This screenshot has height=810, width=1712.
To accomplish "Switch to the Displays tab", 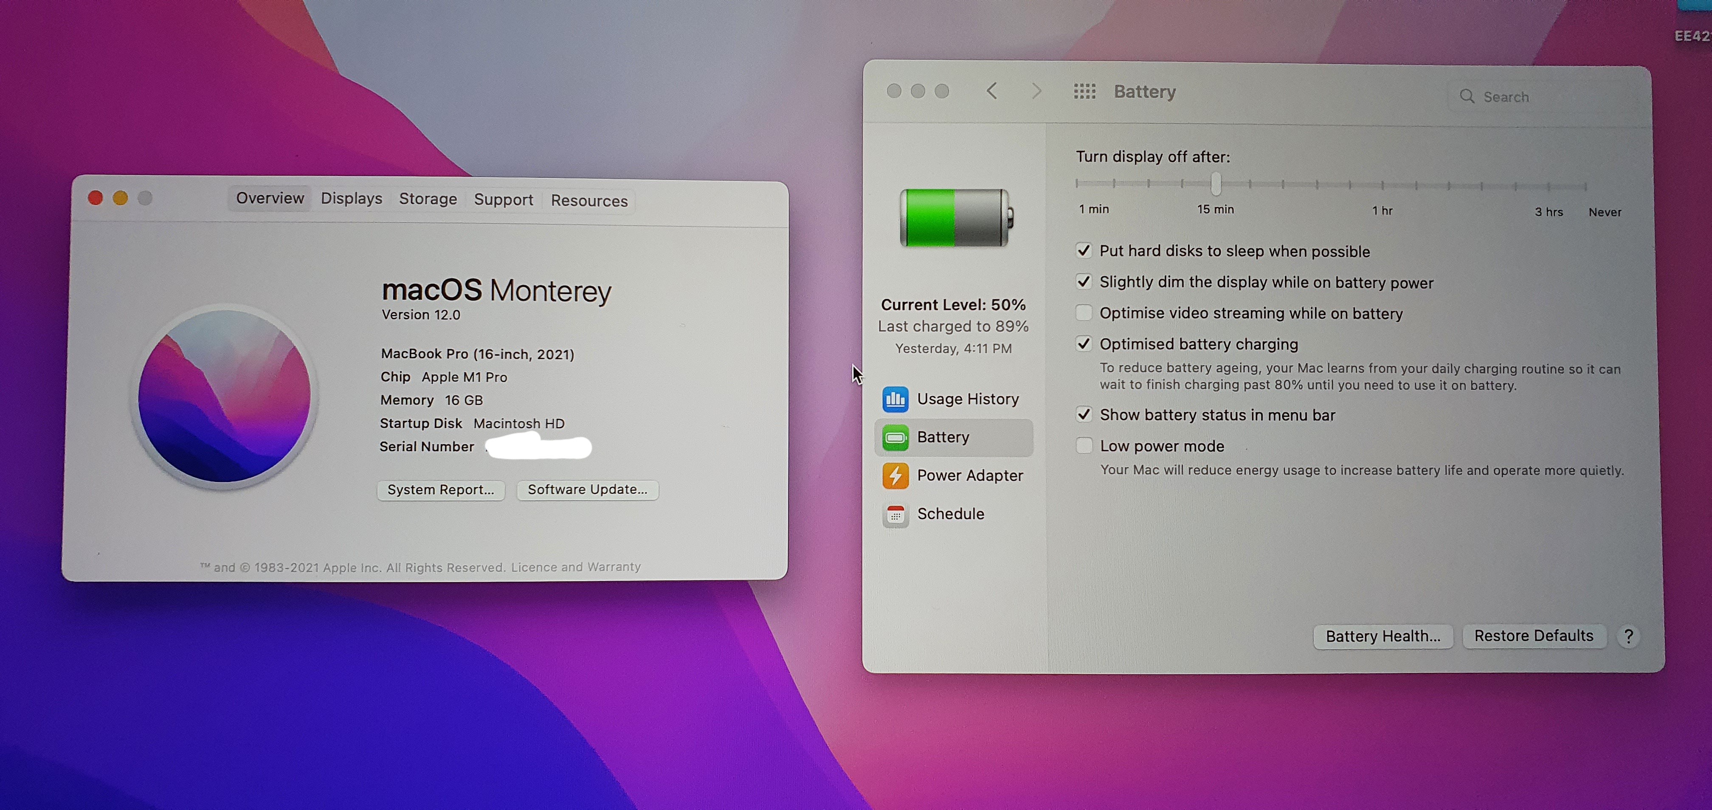I will coord(351,199).
